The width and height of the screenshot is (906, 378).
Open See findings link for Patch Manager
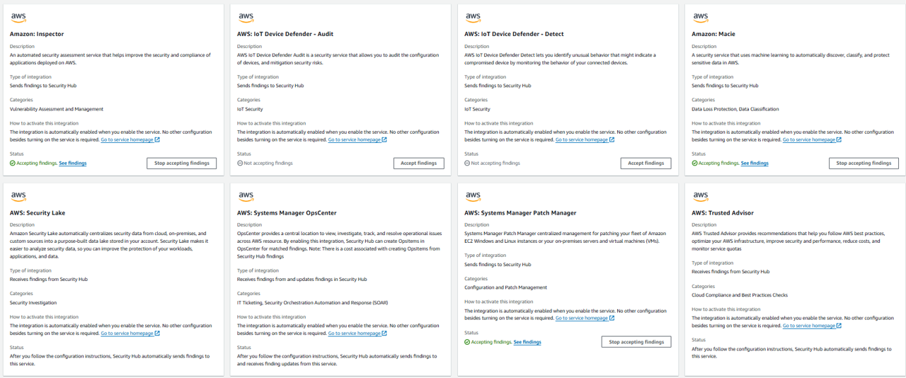tap(527, 342)
